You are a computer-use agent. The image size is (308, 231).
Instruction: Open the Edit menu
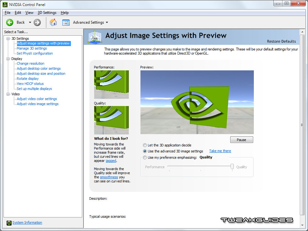18,13
